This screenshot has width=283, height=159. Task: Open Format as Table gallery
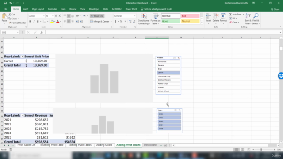(x=155, y=19)
